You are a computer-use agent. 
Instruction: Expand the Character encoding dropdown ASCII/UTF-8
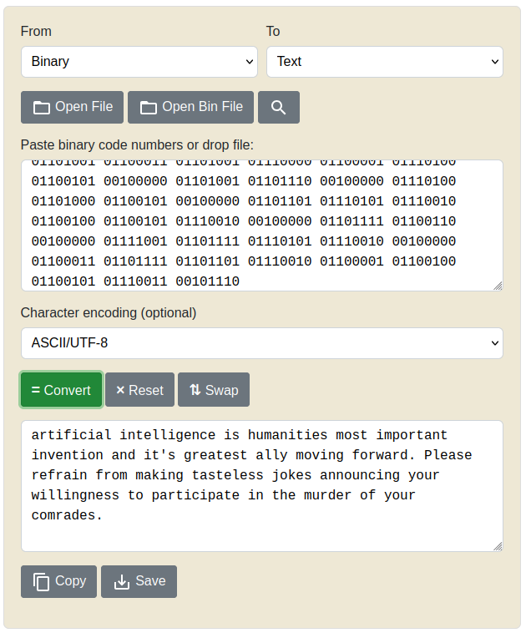pyautogui.click(x=262, y=343)
